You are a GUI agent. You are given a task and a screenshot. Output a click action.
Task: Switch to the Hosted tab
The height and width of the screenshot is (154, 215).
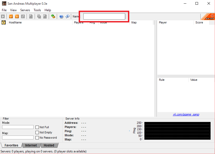[x=49, y=145]
